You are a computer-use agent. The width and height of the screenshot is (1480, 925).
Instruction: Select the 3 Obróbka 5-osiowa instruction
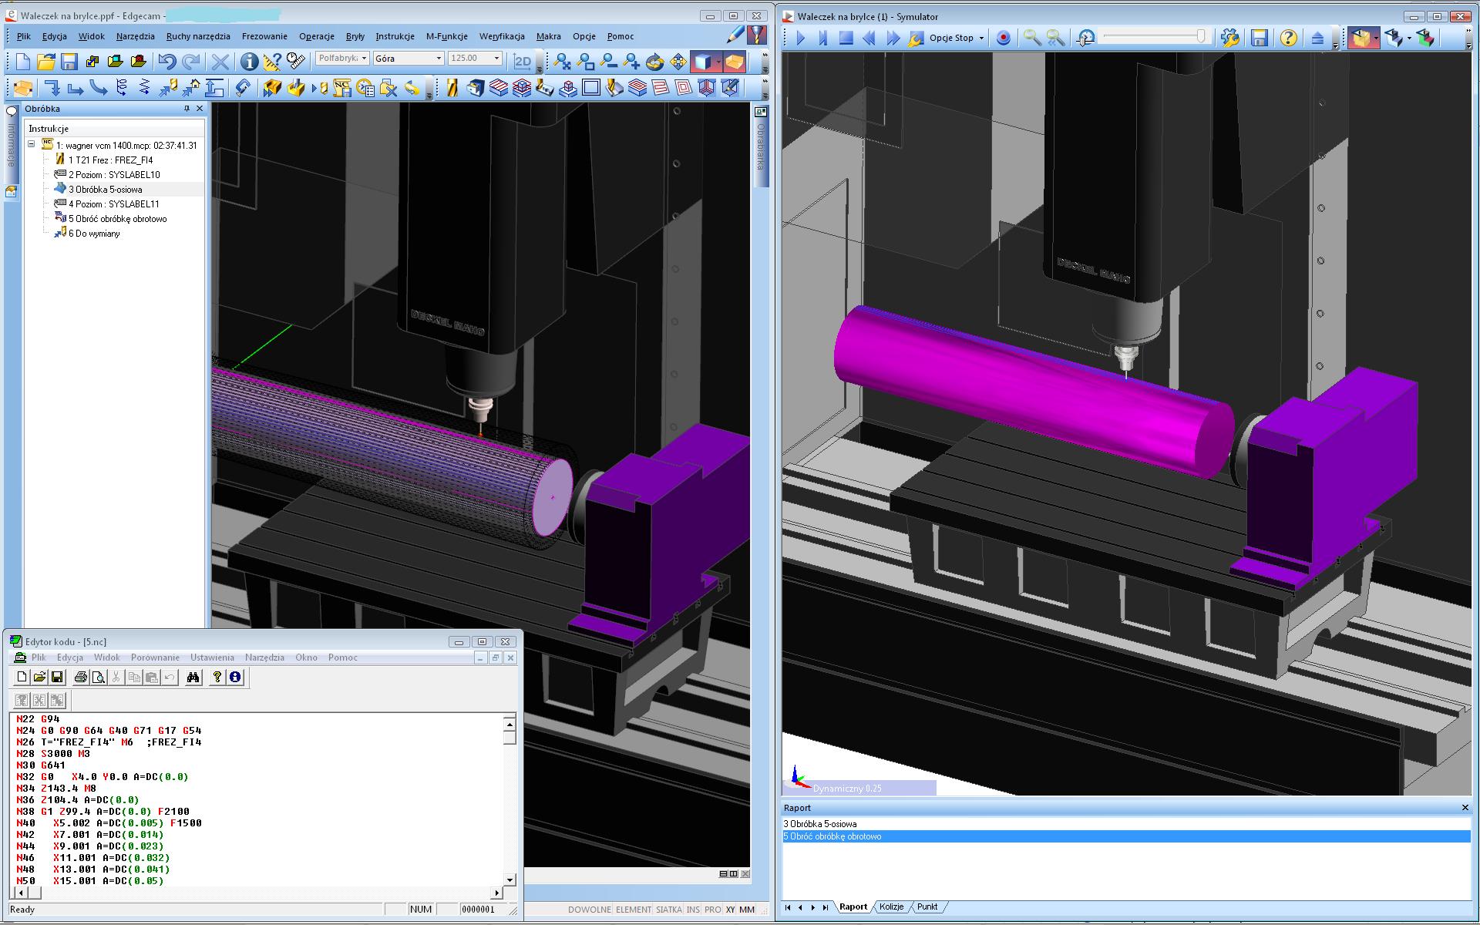[x=105, y=189]
